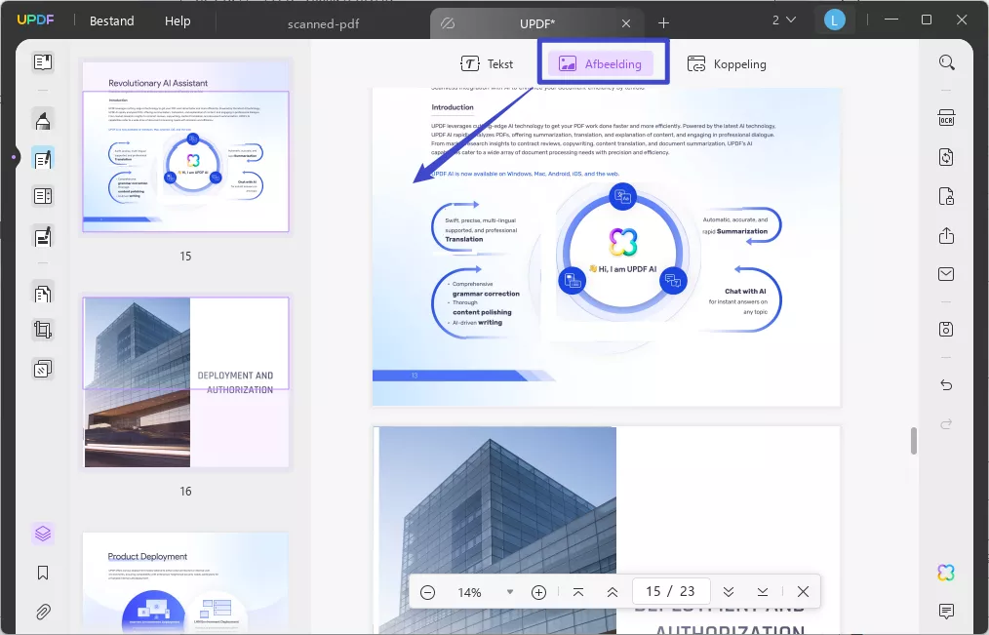Undo the last action
The width and height of the screenshot is (989, 635).
click(946, 384)
